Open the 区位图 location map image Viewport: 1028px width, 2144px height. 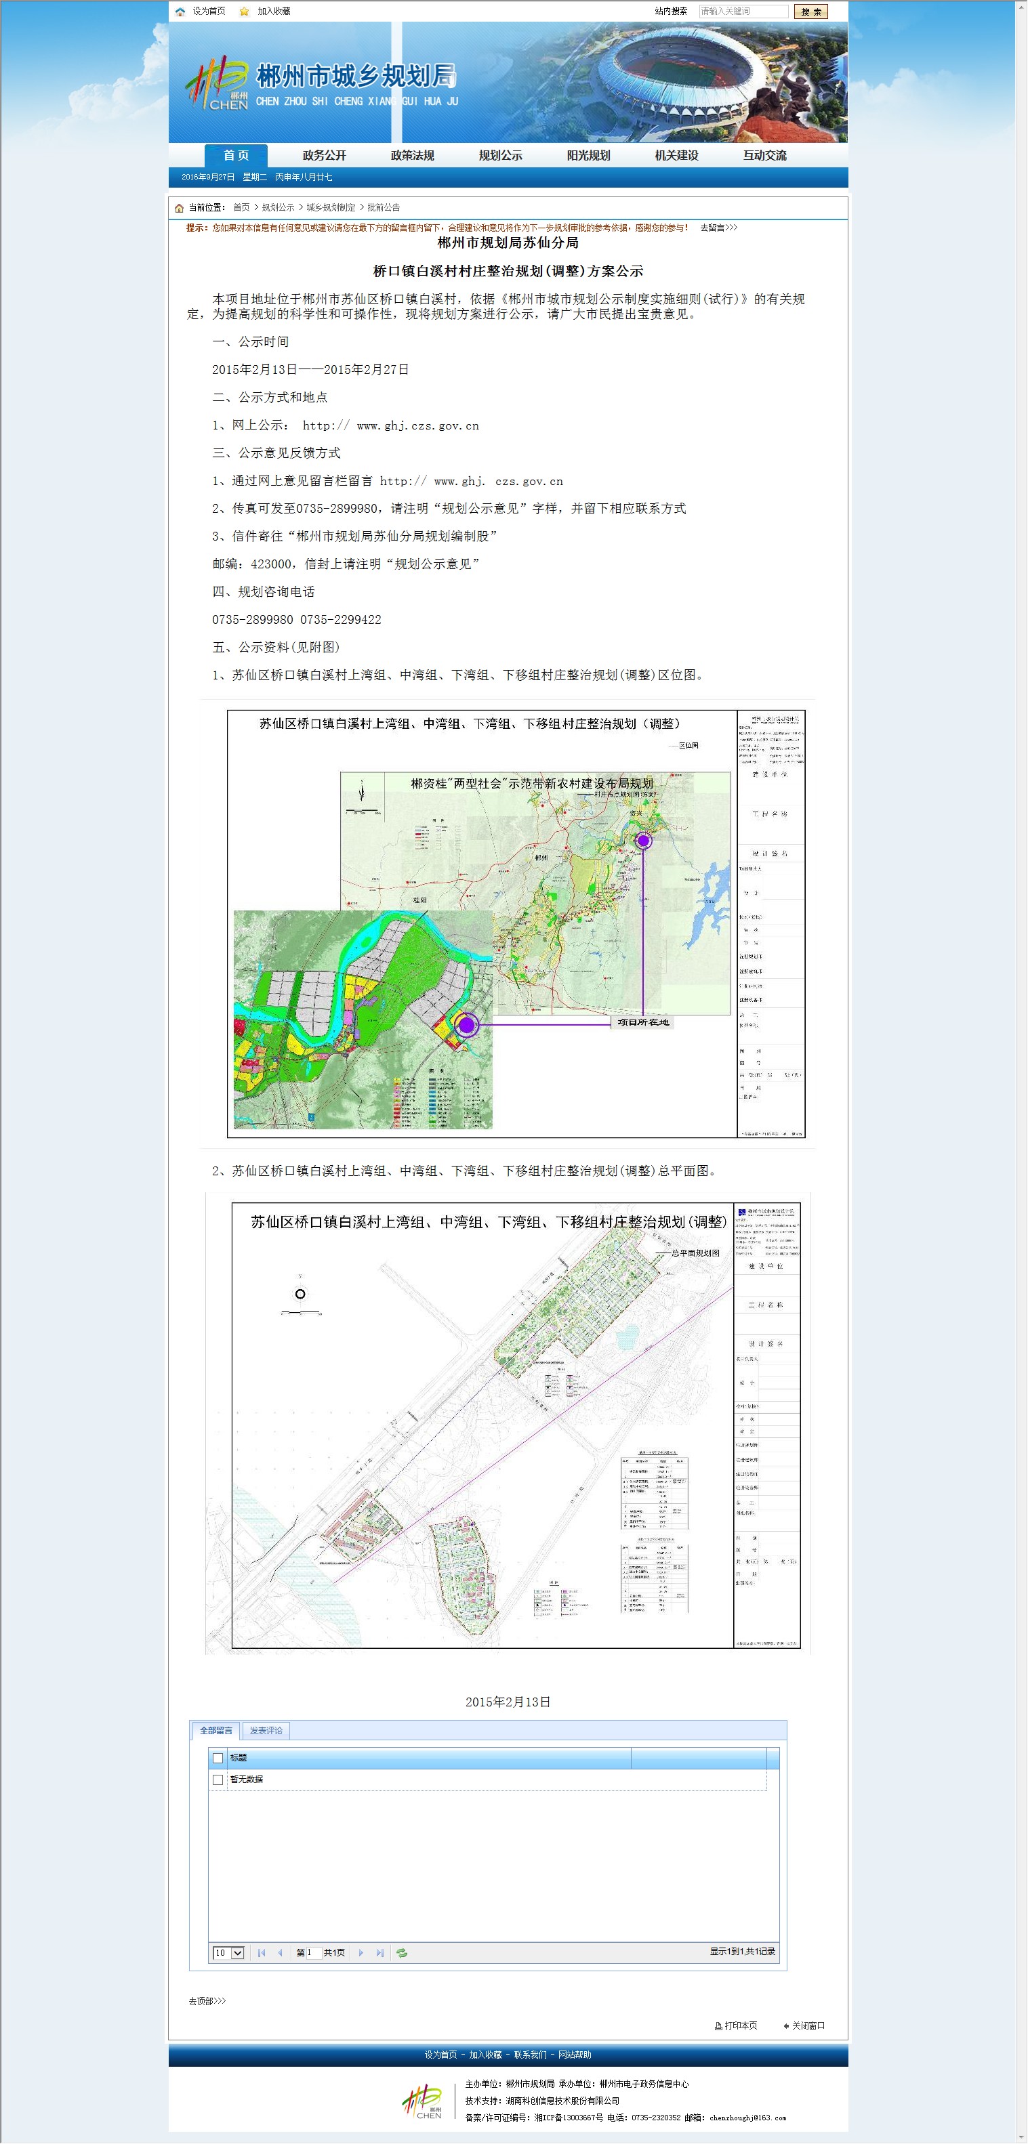(516, 924)
